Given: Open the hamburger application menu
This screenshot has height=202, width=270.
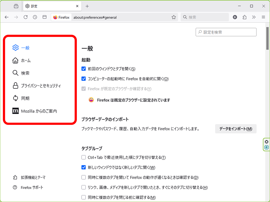Looking at the screenshot, I should coord(263,17).
